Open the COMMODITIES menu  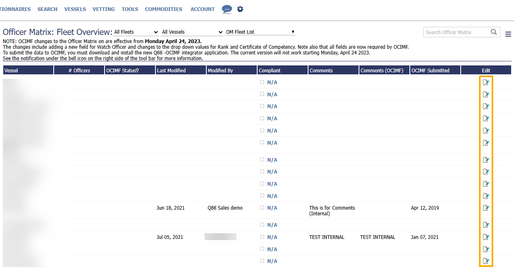[163, 9]
